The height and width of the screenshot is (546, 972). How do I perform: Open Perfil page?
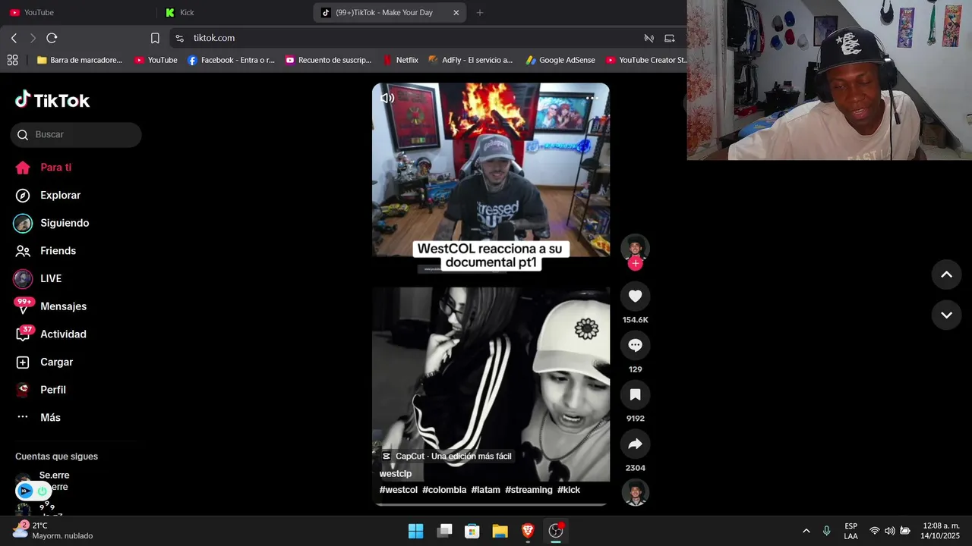click(x=41, y=390)
